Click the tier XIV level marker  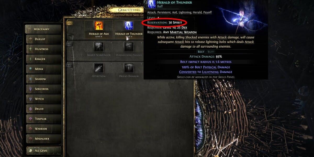point(70,65)
